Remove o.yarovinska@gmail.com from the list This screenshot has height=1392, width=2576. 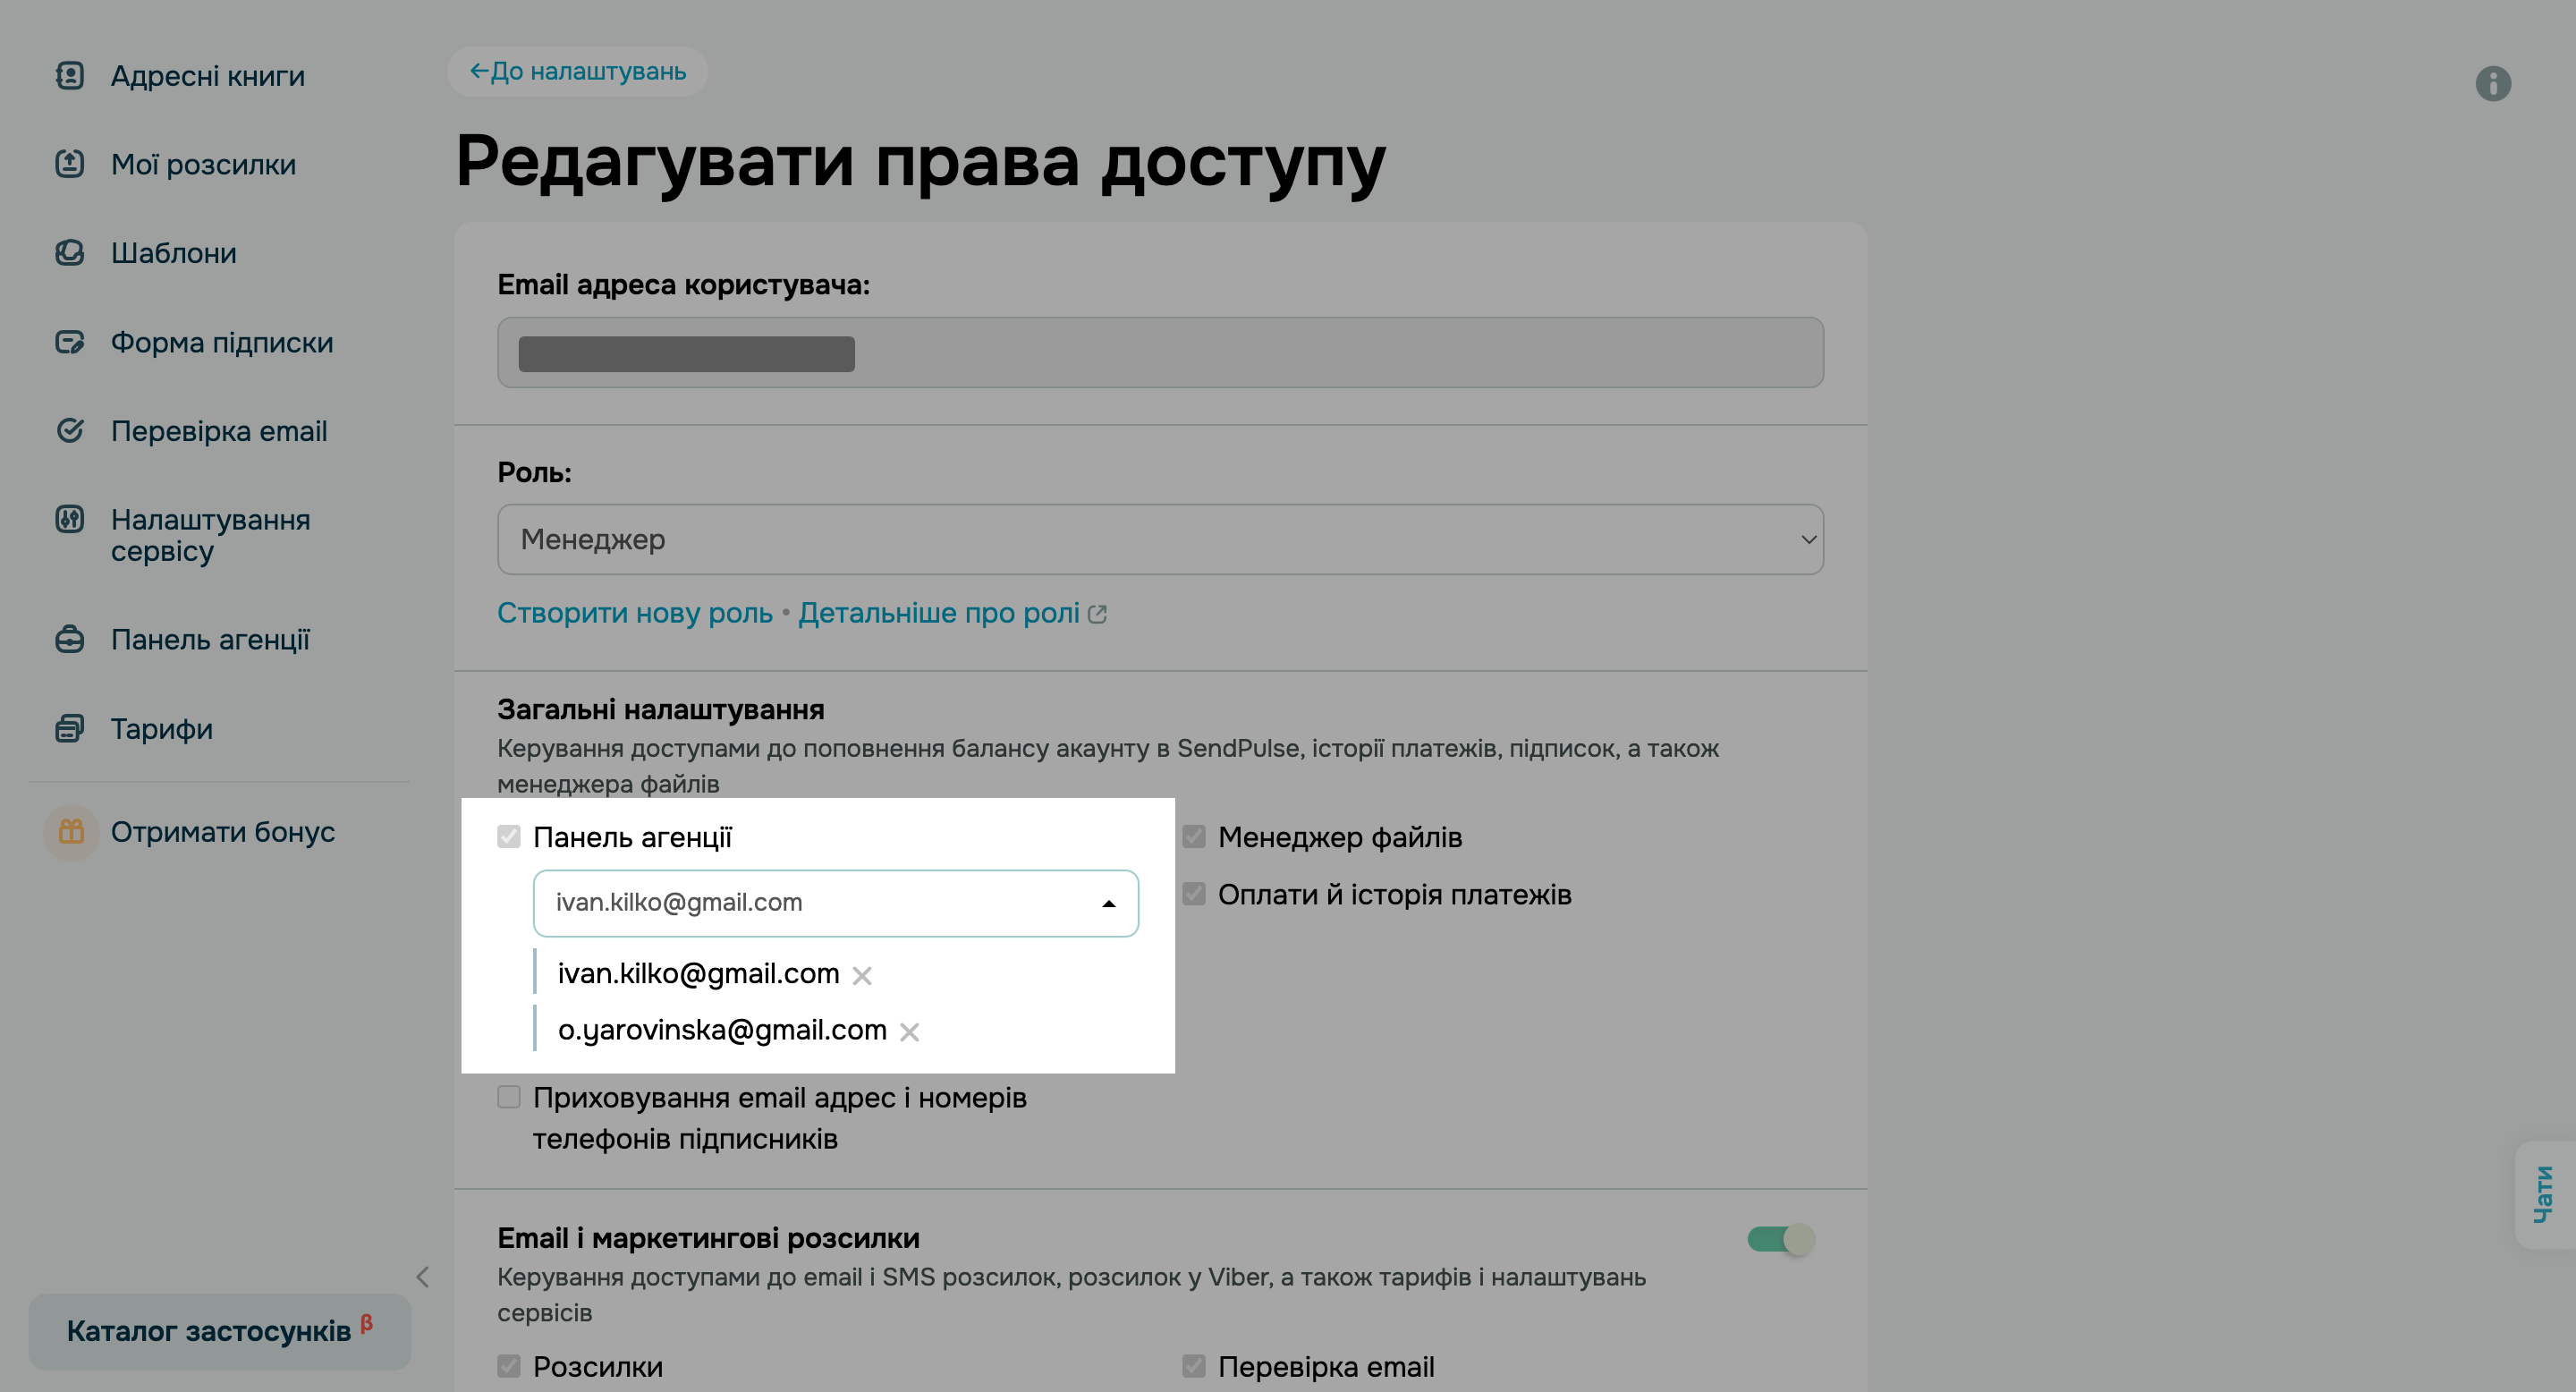[910, 1031]
